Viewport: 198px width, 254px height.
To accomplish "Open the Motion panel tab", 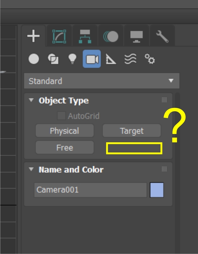I will coord(111,36).
